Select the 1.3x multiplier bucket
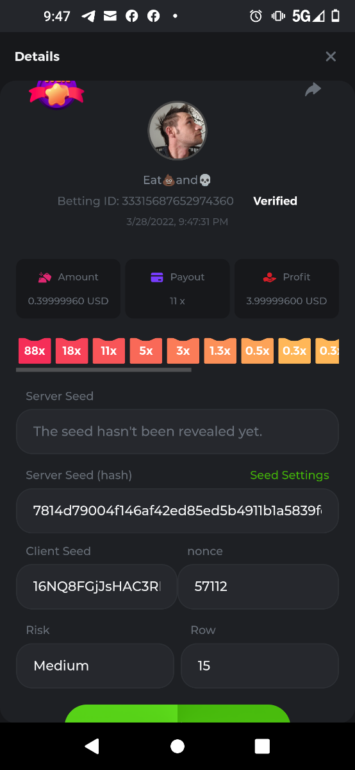 coord(220,351)
